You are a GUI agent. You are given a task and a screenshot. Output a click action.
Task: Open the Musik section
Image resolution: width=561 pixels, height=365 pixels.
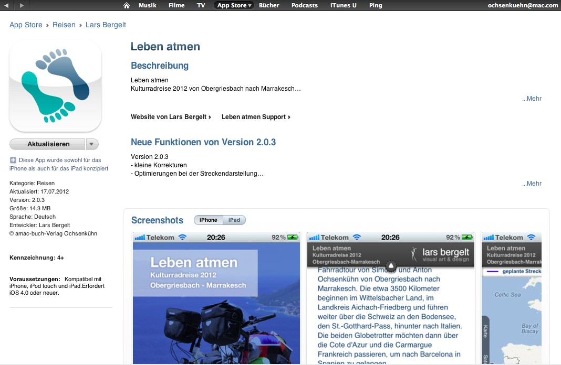(x=148, y=5)
